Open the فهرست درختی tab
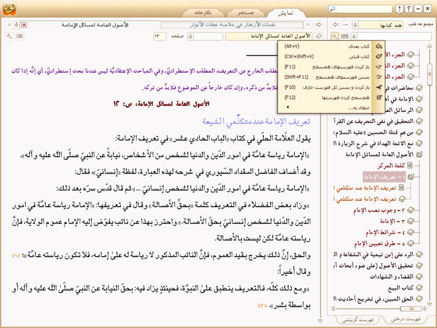This screenshot has height=328, width=437. (405, 319)
